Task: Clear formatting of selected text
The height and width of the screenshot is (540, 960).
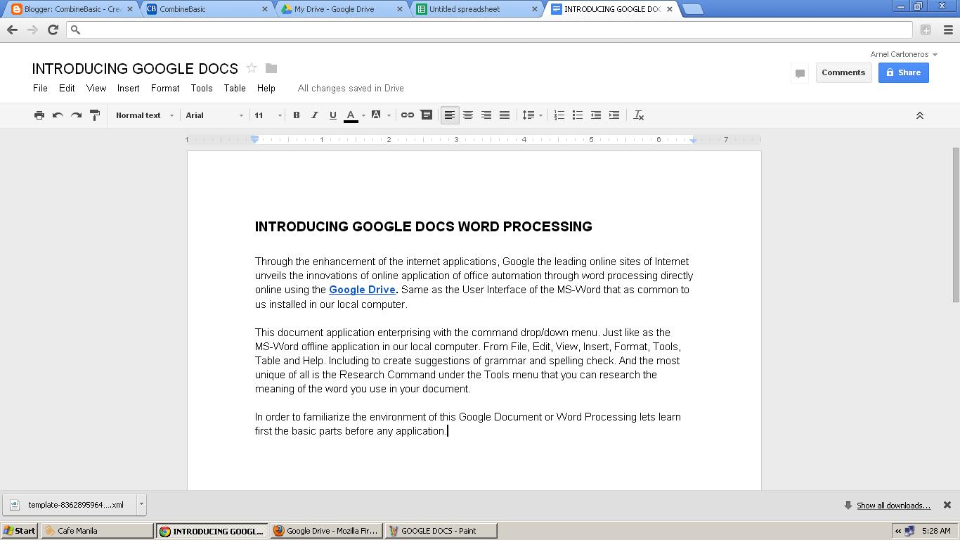Action: pyautogui.click(x=639, y=115)
